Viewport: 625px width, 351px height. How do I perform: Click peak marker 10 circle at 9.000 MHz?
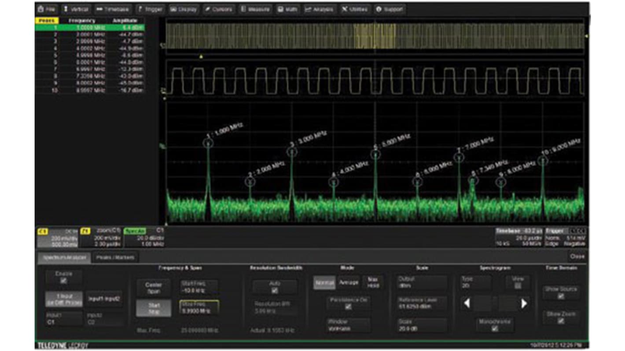pyautogui.click(x=543, y=161)
